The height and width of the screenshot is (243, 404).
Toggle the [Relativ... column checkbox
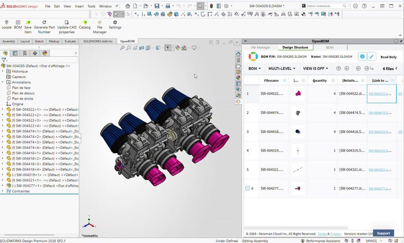click(x=363, y=80)
